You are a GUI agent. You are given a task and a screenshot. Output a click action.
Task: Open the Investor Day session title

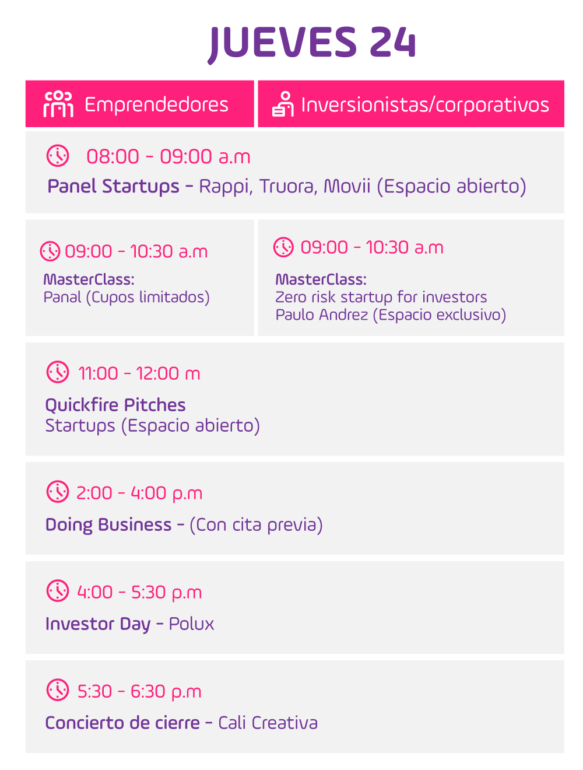(x=98, y=624)
